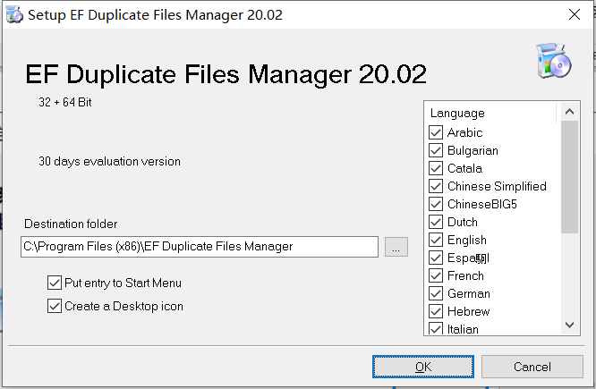Toggle the English language checkbox
This screenshot has width=596, height=389.
(436, 240)
